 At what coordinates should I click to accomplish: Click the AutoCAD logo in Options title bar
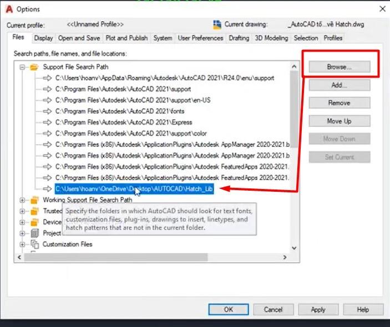tap(9, 9)
